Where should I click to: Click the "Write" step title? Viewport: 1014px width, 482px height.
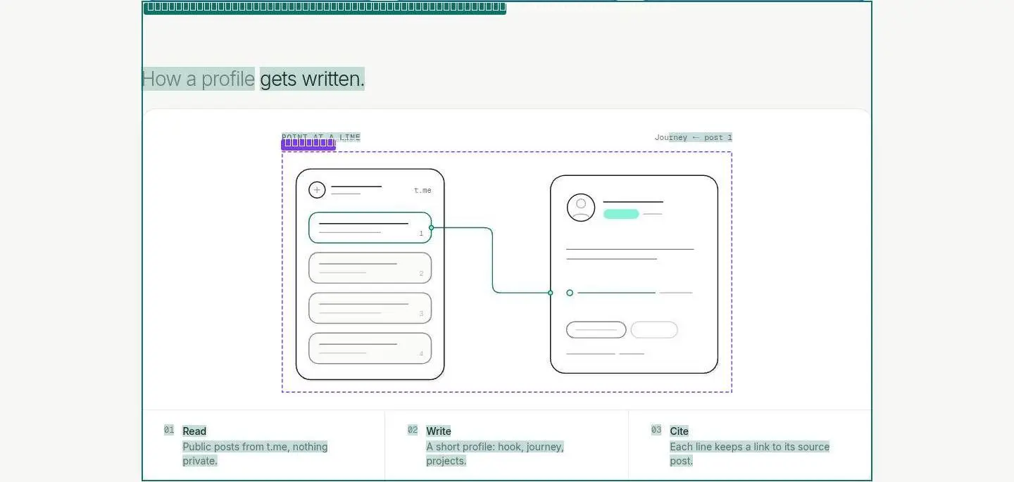pos(439,431)
